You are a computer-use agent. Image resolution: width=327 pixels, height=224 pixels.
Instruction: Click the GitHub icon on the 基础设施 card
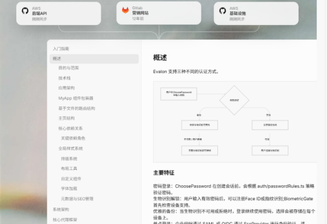tap(222, 11)
